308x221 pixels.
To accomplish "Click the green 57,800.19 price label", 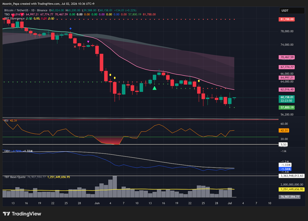I will pos(287,107).
